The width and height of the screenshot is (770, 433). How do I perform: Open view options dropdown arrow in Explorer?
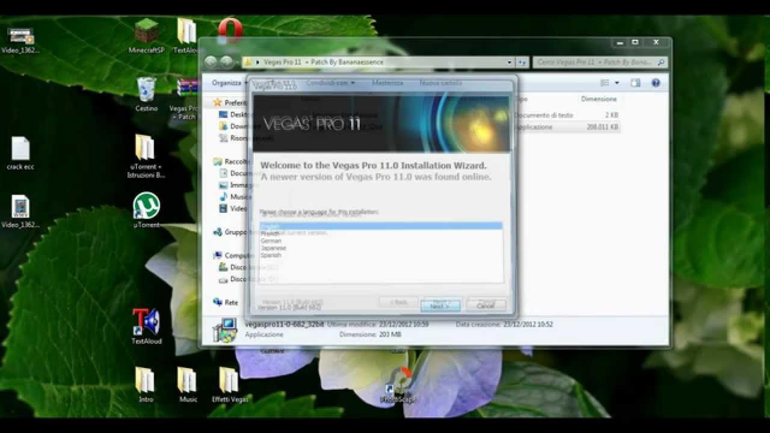(x=617, y=83)
